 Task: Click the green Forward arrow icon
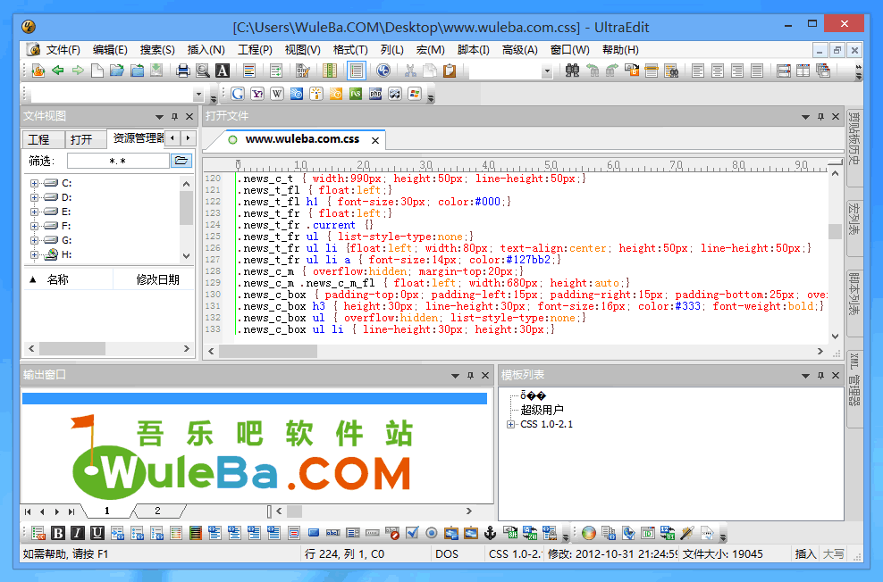(77, 71)
